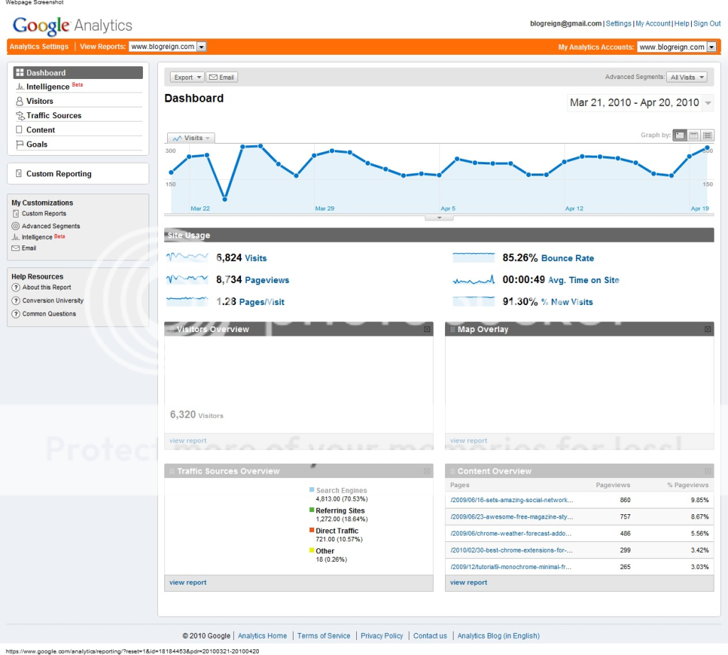Screen dimensions: 728x655
Task: Click the Content page icon
Action: pyautogui.click(x=19, y=129)
